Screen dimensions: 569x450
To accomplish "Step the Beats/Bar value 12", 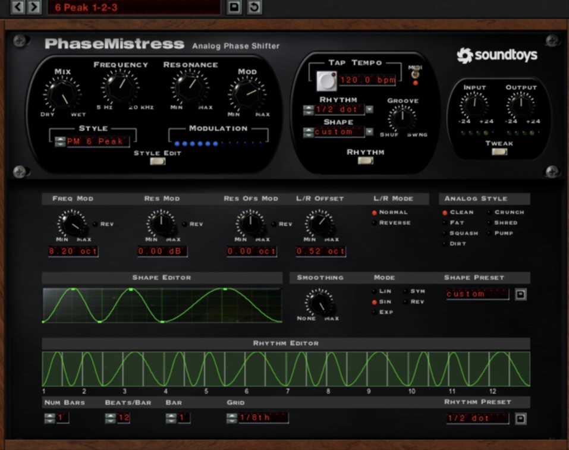I will [111, 418].
